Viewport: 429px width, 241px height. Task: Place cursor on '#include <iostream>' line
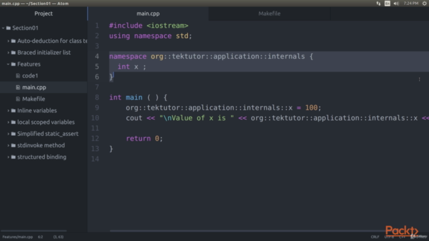pos(149,25)
